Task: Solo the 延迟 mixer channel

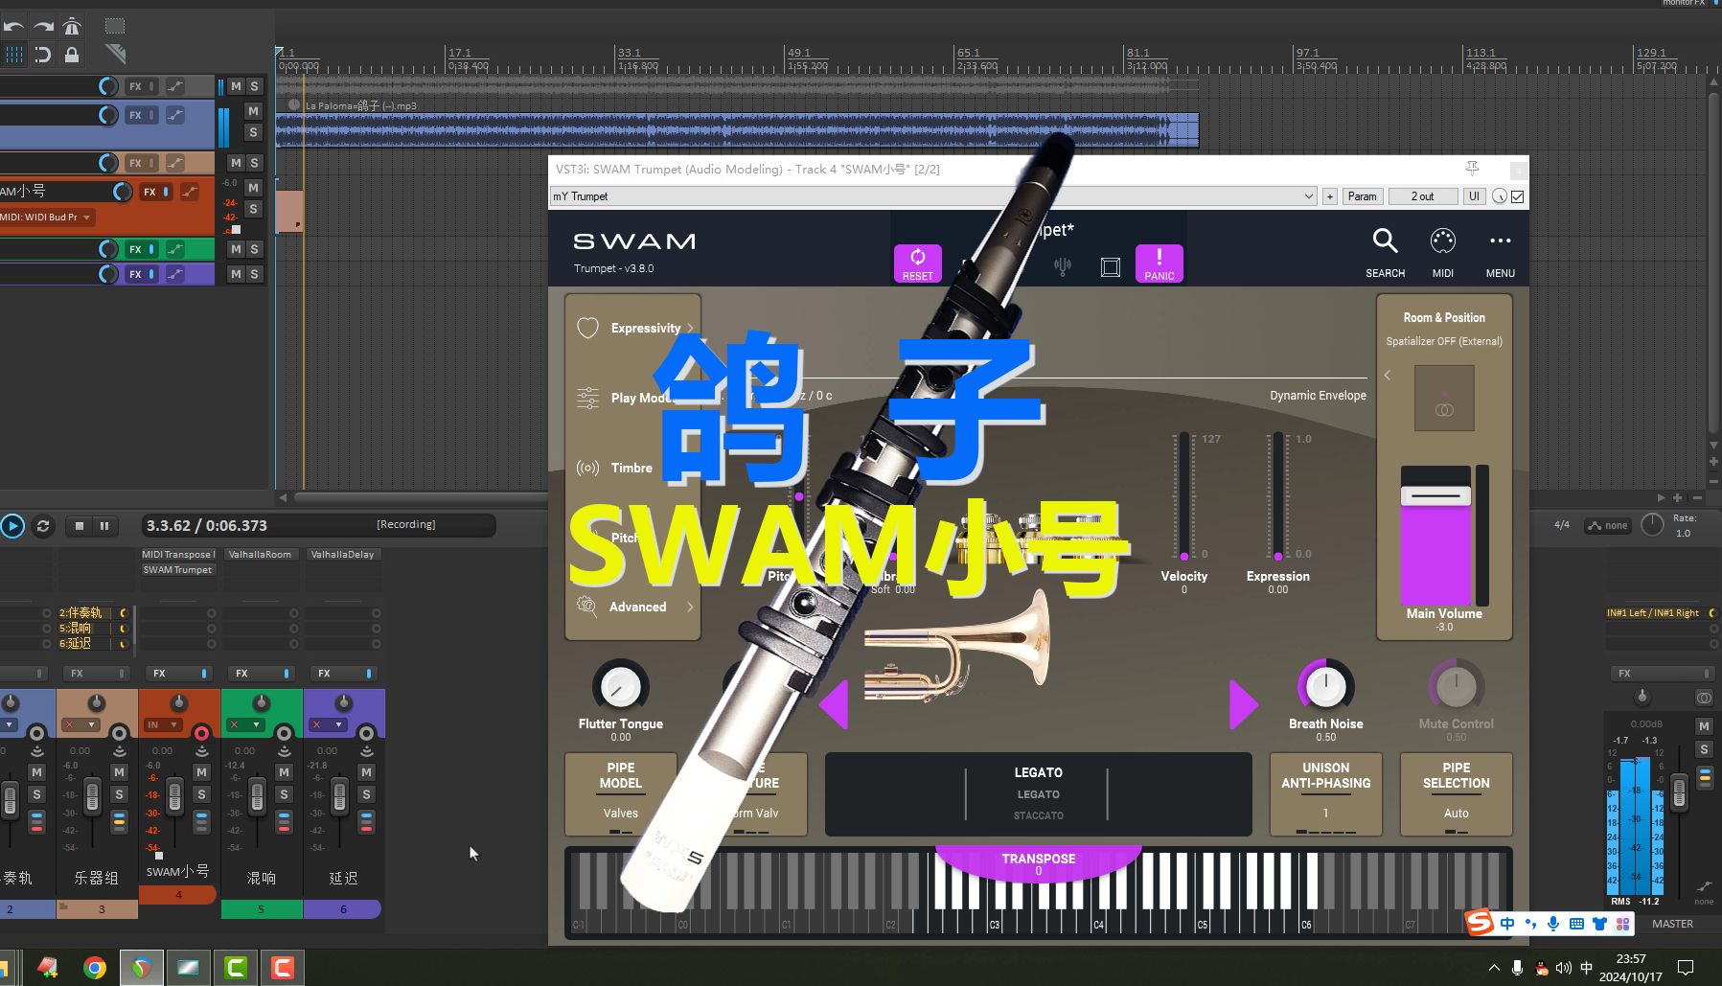Action: point(366,794)
